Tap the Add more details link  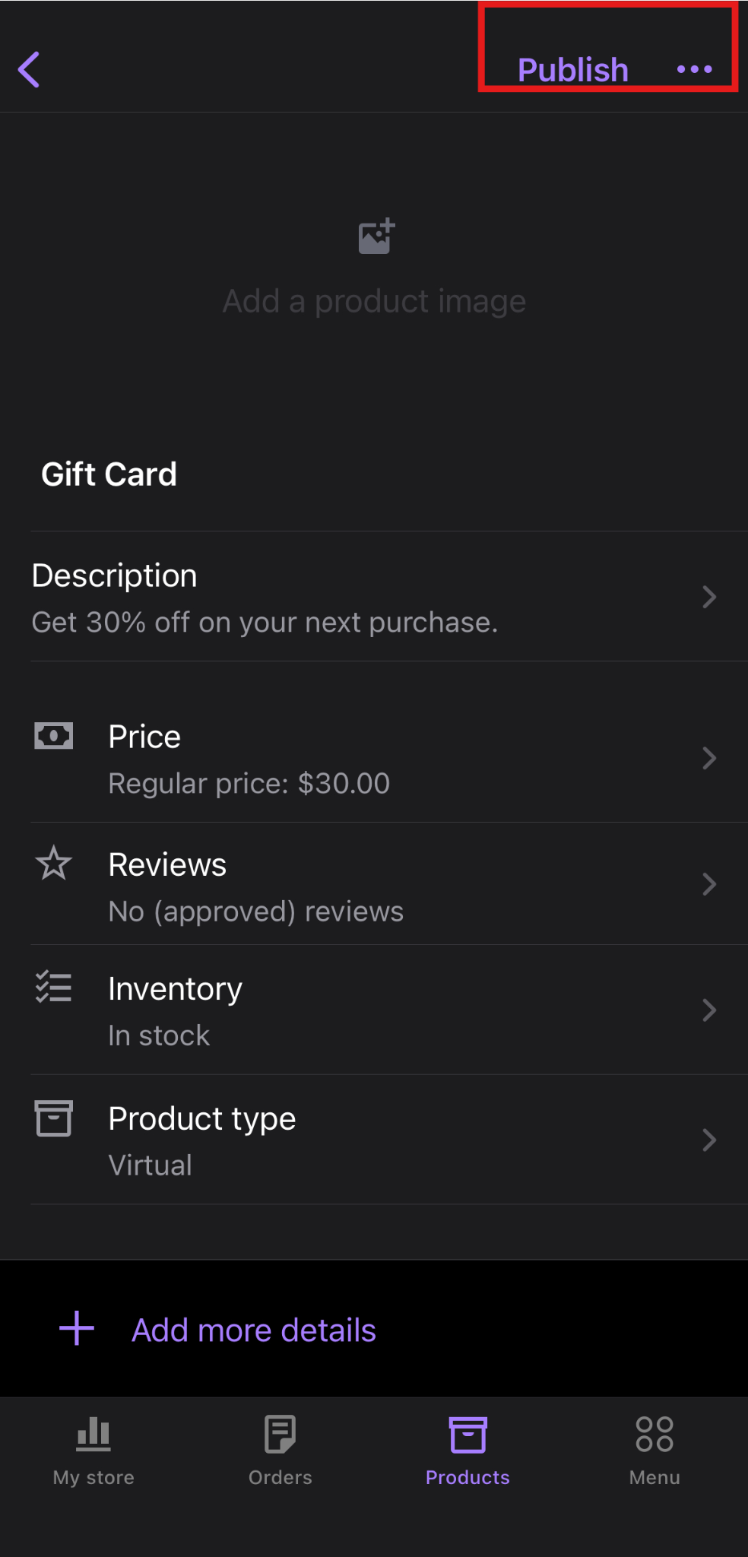tap(254, 1330)
